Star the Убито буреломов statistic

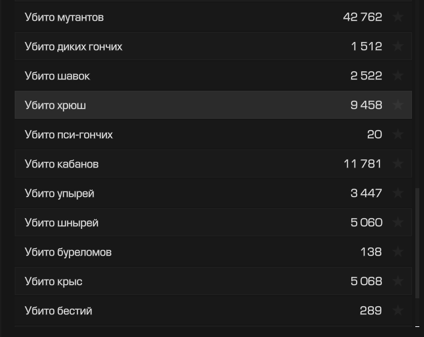click(398, 252)
